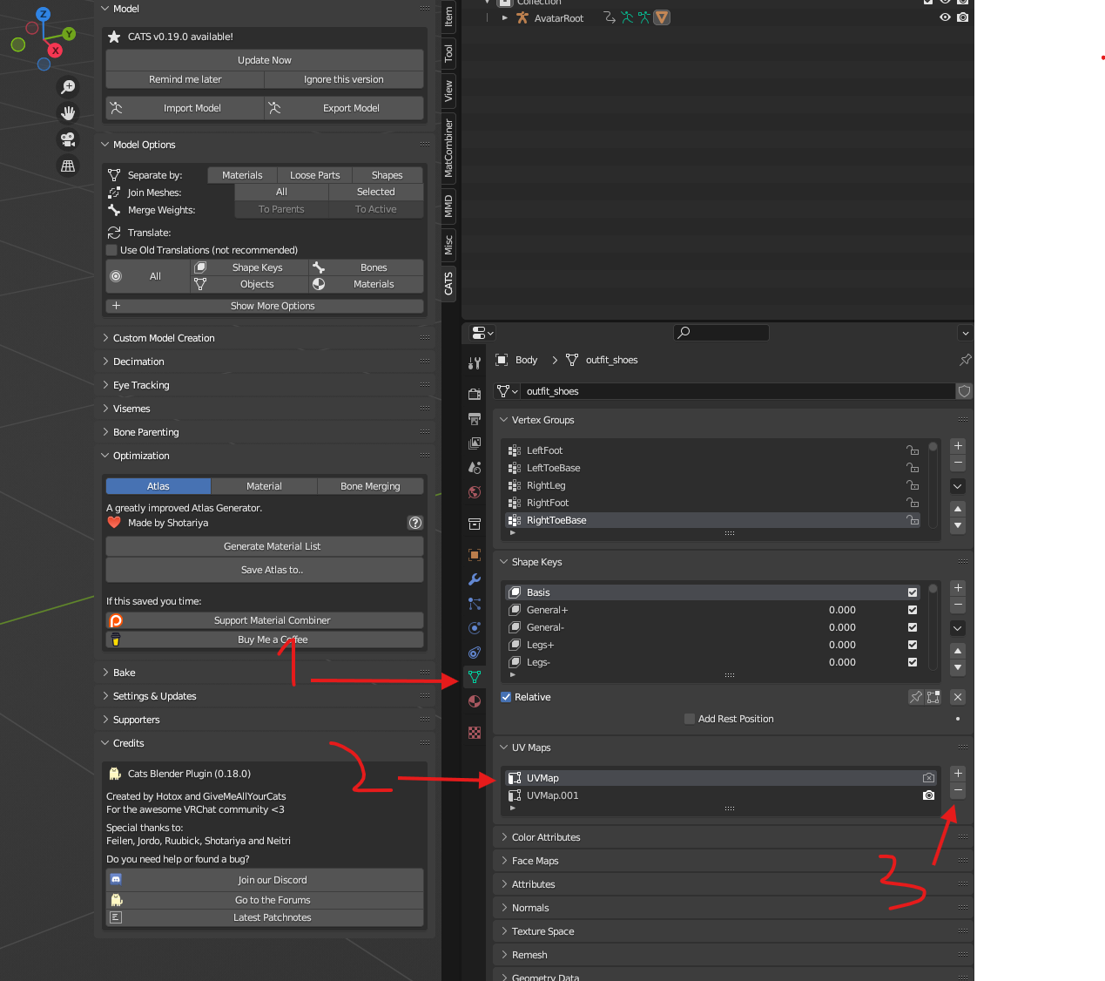Viewport: 1105px width, 981px height.
Task: Click shape key edit mode icon
Action: tap(933, 697)
